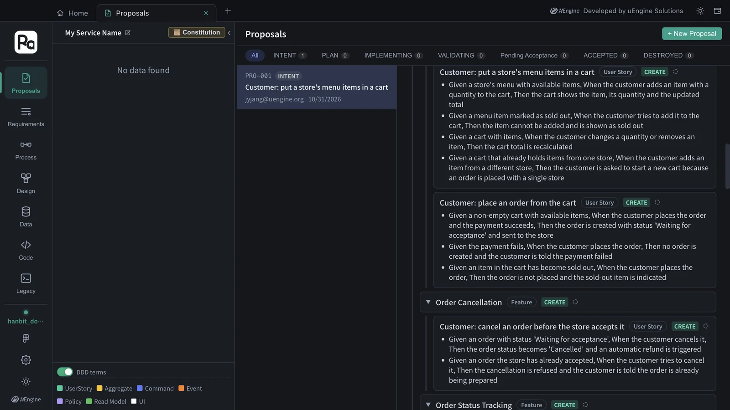Collapse the Order Status Tracking feature
Screen dimensions: 730x410
click(428, 405)
